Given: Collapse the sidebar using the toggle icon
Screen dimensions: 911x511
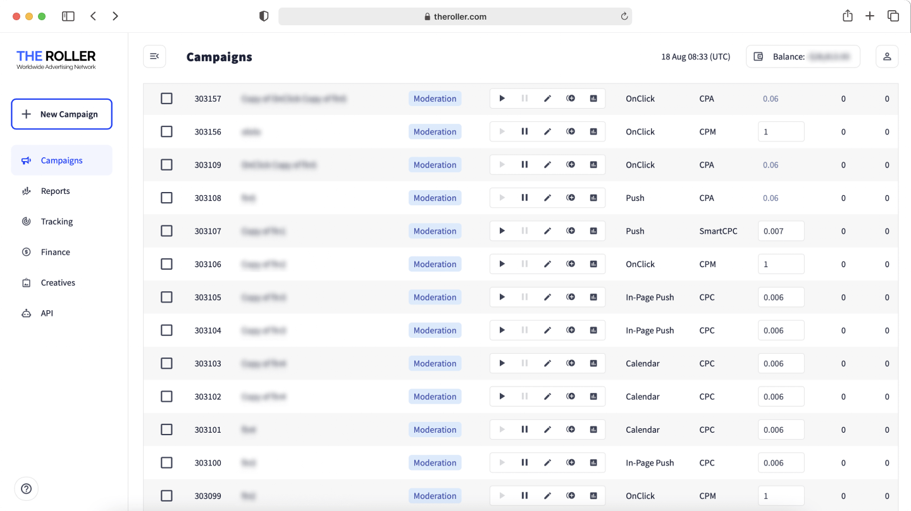Looking at the screenshot, I should [x=154, y=56].
